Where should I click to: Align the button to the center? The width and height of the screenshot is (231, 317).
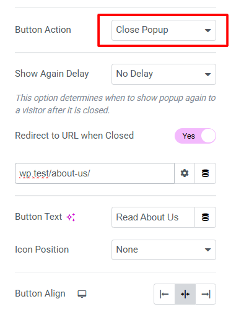point(185,294)
